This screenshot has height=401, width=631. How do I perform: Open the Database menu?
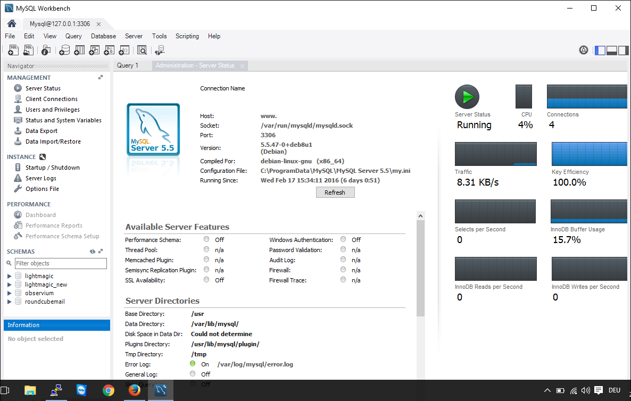click(103, 36)
